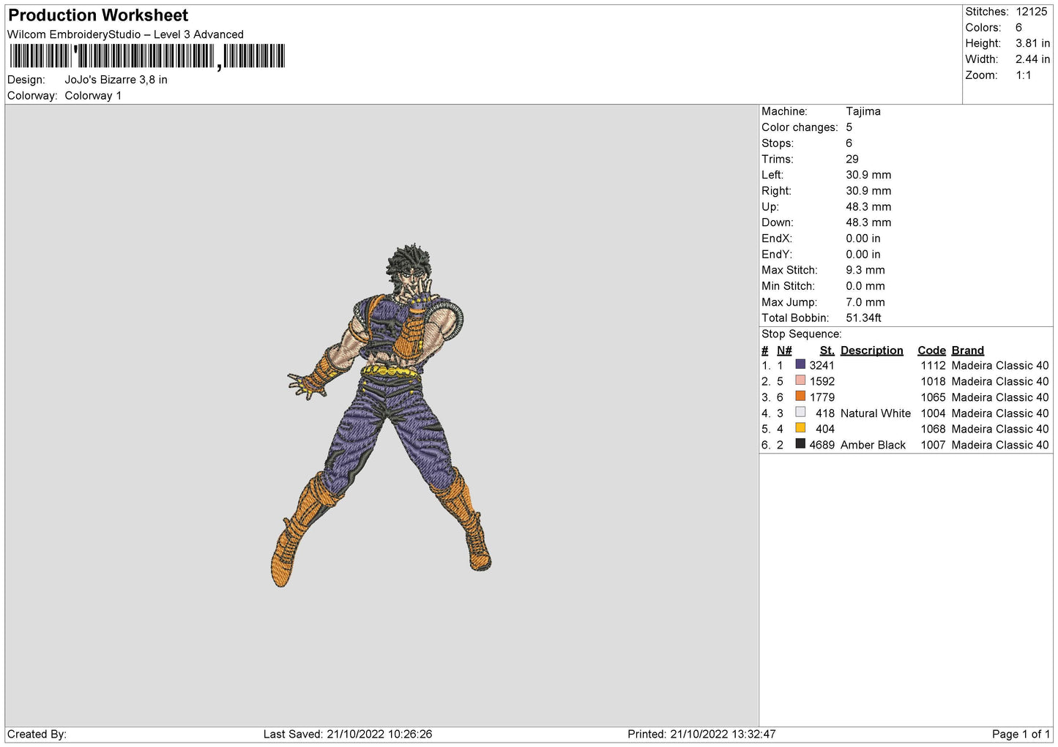The height and width of the screenshot is (747, 1058).
Task: Click the barcode under the Wilcom heading
Action: tap(147, 56)
